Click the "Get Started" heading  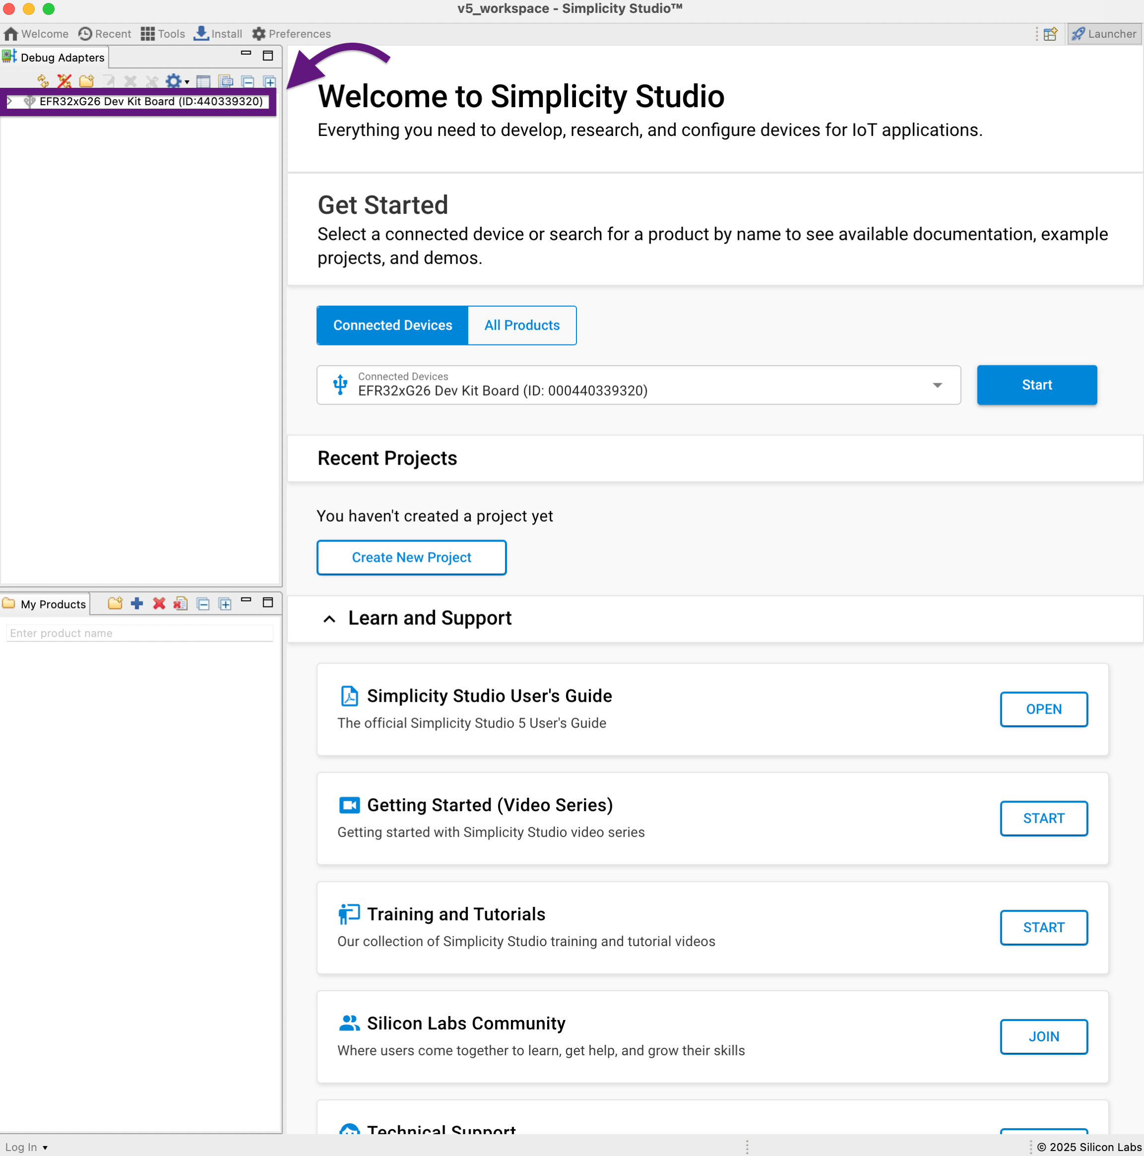383,205
